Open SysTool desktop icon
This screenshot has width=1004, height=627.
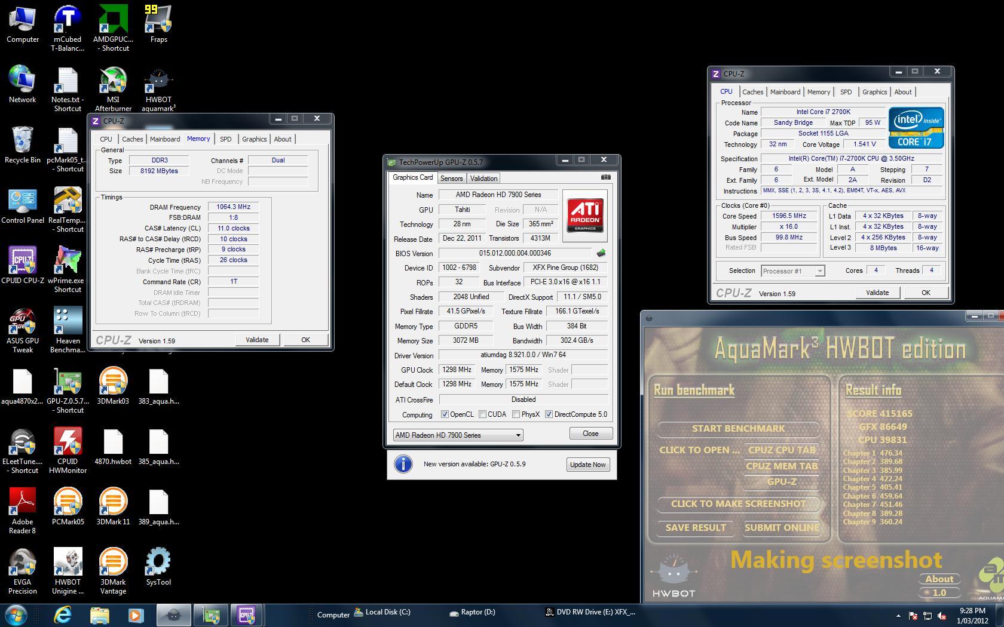[158, 567]
